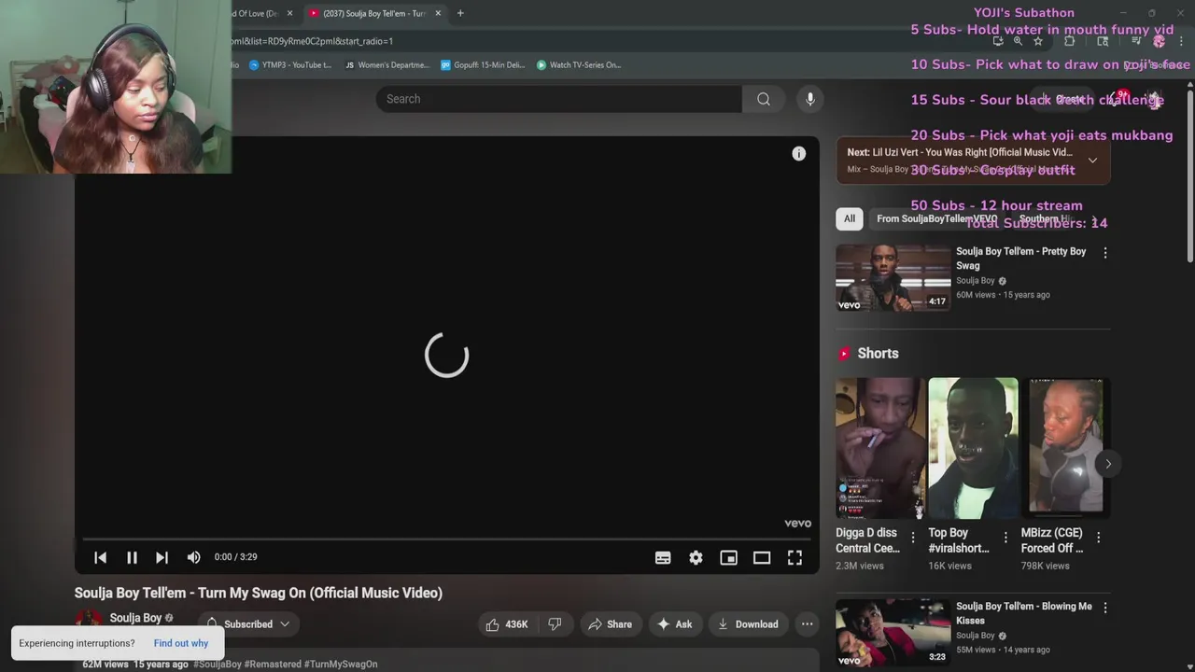Open Watch TV-Series bookmark
The height and width of the screenshot is (672, 1195).
coord(579,65)
